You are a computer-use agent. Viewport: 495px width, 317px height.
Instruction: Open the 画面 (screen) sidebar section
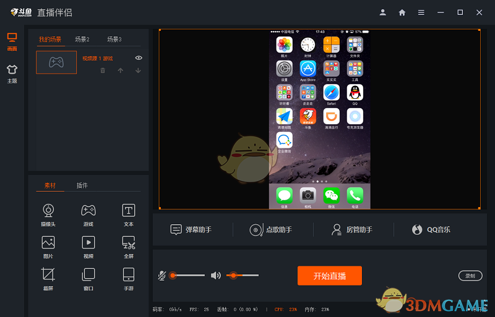point(12,41)
